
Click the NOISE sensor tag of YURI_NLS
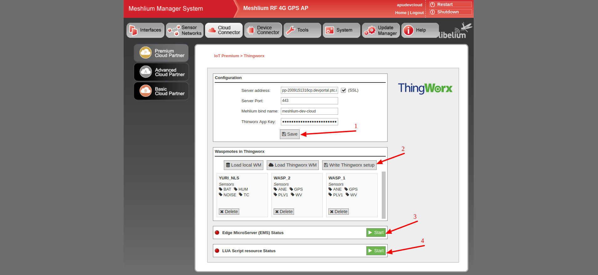(228, 195)
